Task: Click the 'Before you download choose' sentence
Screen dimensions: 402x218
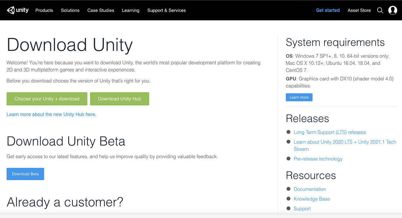Action: click(x=79, y=81)
